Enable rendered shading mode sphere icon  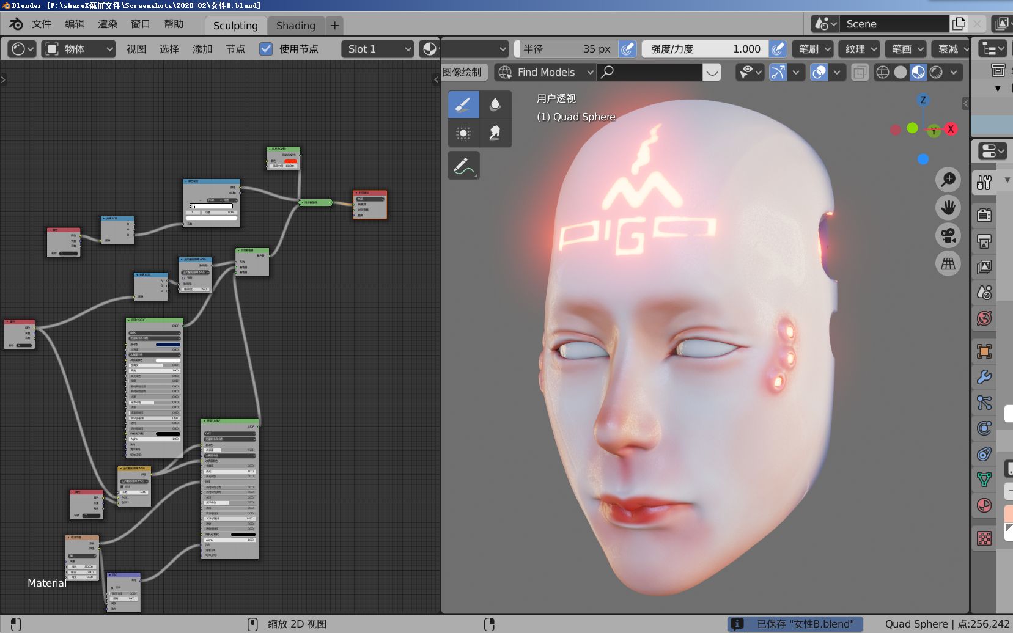pos(935,72)
